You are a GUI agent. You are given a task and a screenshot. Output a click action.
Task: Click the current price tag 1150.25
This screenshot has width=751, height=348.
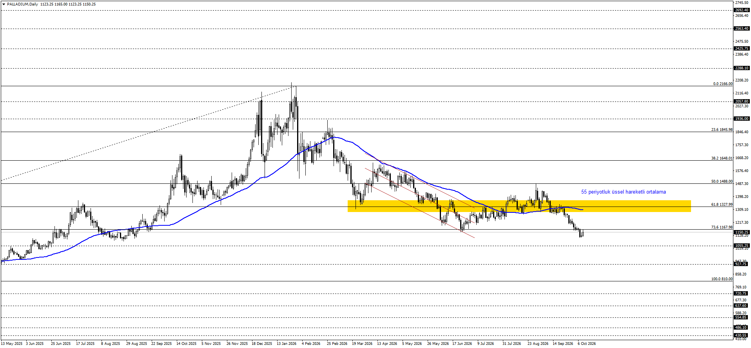[x=742, y=232]
